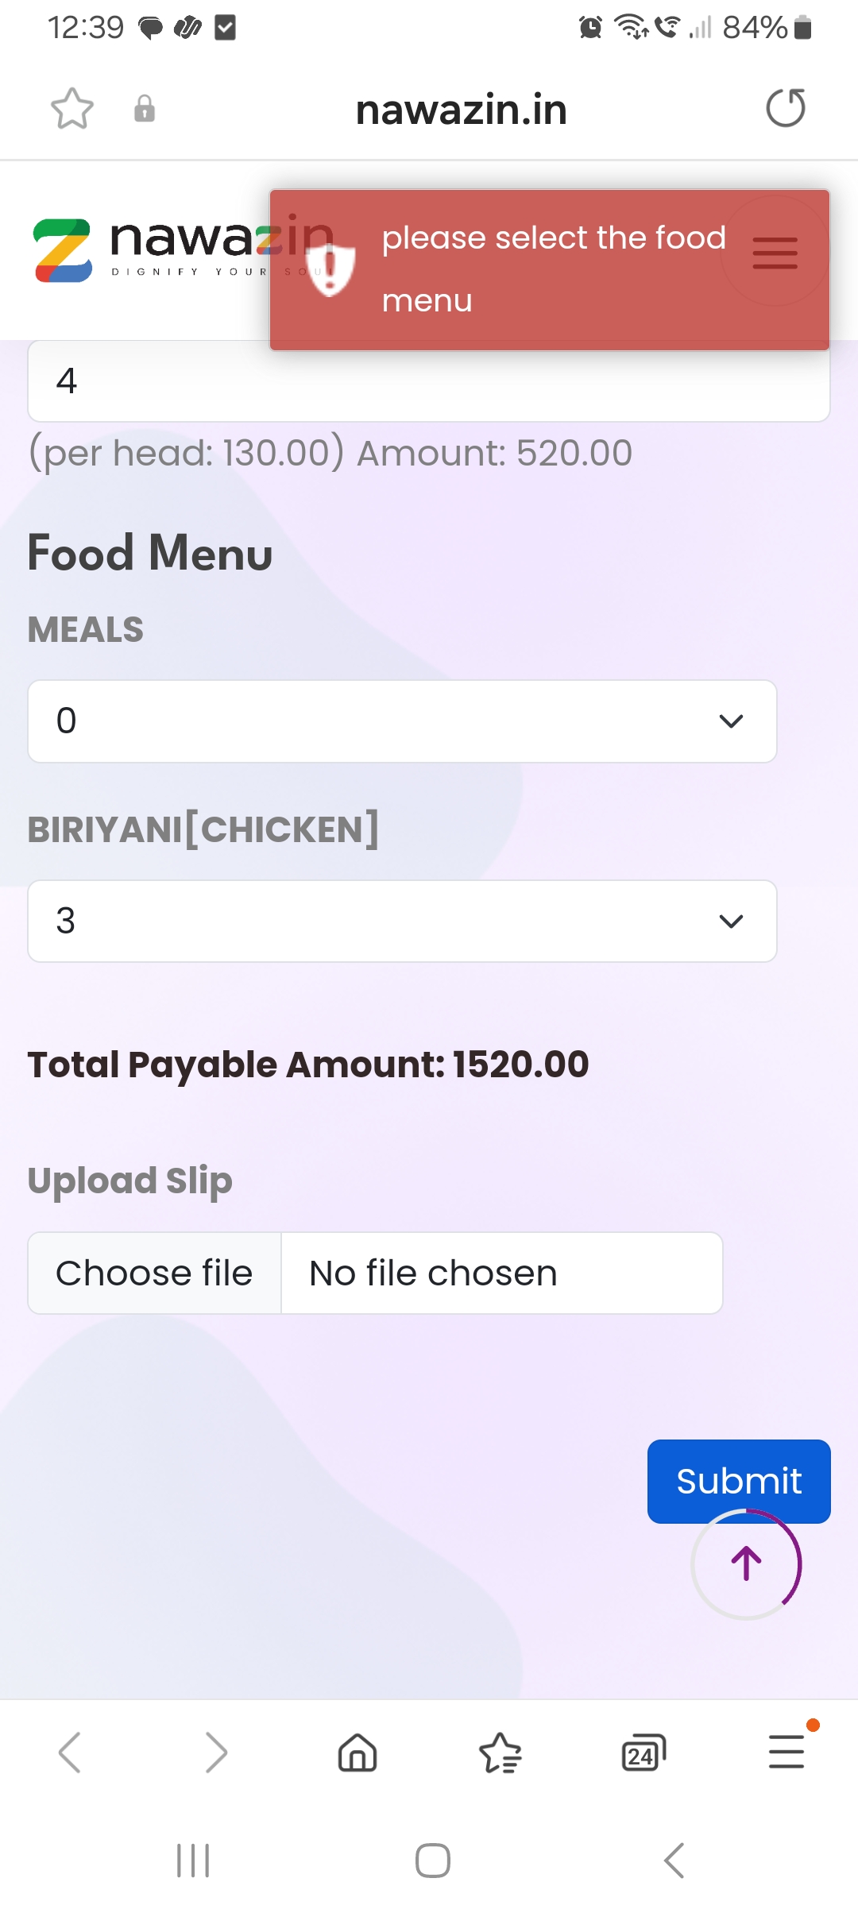
Task: Tap the Android recent apps button
Action: [x=193, y=1861]
